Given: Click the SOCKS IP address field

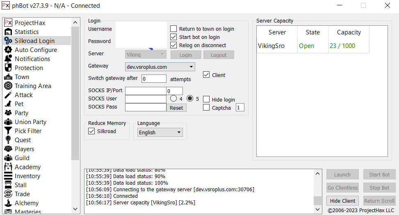Looking at the screenshot, I should click(146, 91).
